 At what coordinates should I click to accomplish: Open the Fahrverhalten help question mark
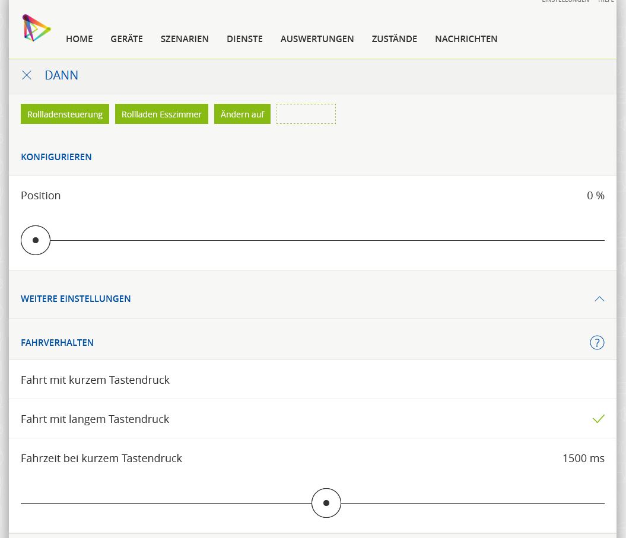(x=597, y=342)
